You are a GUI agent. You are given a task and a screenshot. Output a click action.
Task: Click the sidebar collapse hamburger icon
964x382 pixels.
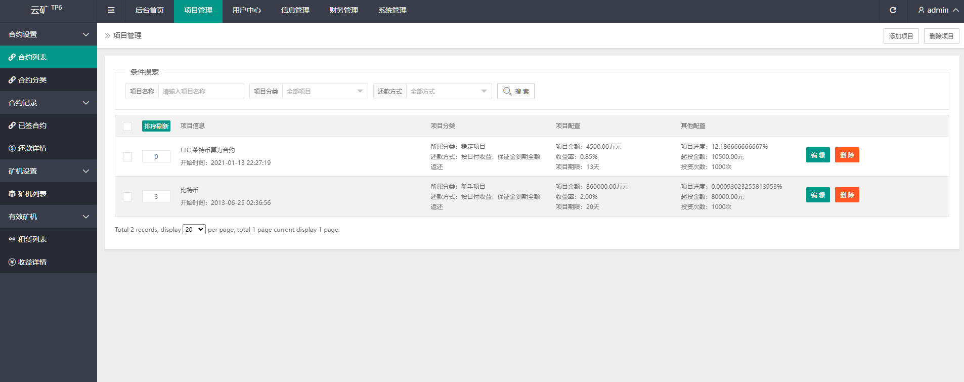click(111, 10)
